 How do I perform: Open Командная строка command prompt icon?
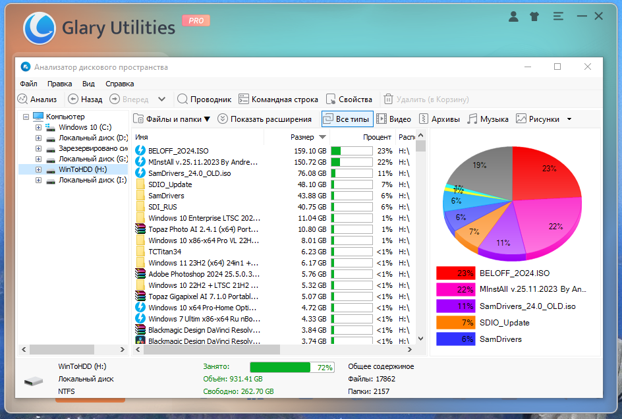point(244,99)
